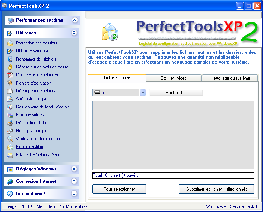Screen dimensions: 263x212
Task: Open the Fichiers d'activation link
Action: [34, 83]
